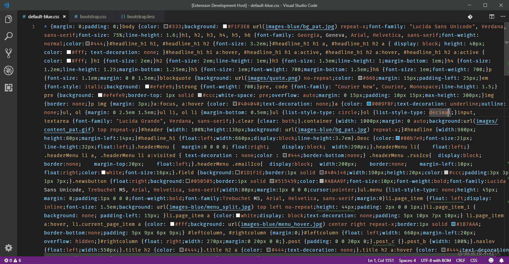Image resolution: width=509 pixels, height=264 pixels.
Task: Follow the images/quote.png link
Action: pos(272,78)
